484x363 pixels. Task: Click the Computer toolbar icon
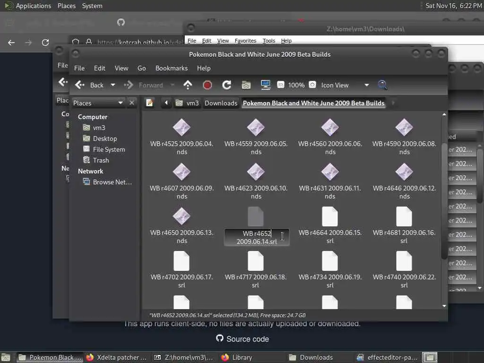[266, 85]
